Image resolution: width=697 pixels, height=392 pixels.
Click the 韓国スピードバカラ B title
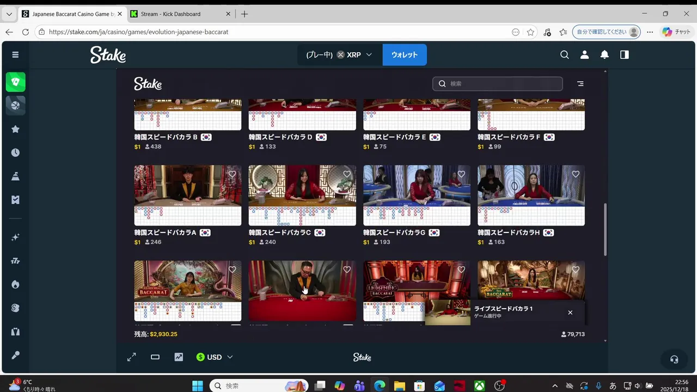click(166, 137)
